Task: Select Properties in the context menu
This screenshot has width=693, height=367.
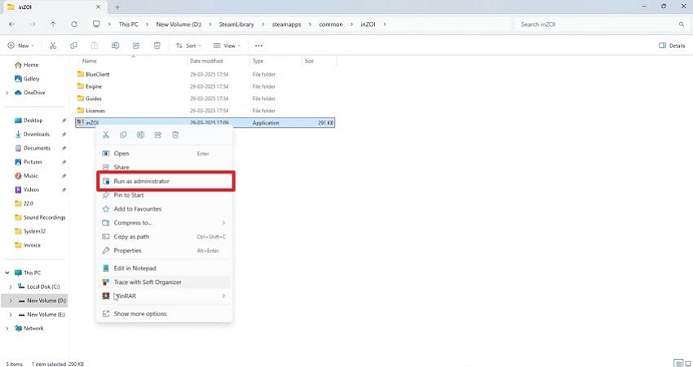Action: (x=165, y=251)
